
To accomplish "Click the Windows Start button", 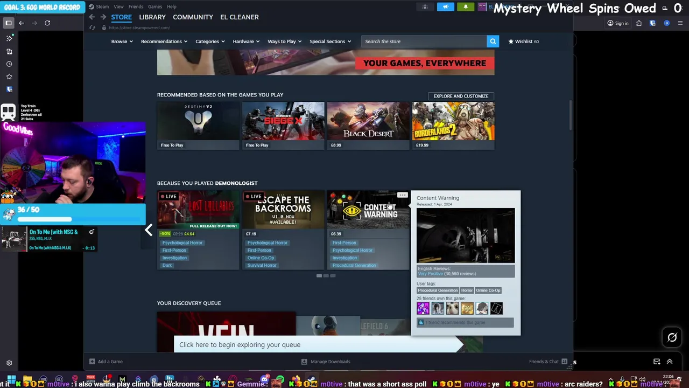I will pos(11,380).
